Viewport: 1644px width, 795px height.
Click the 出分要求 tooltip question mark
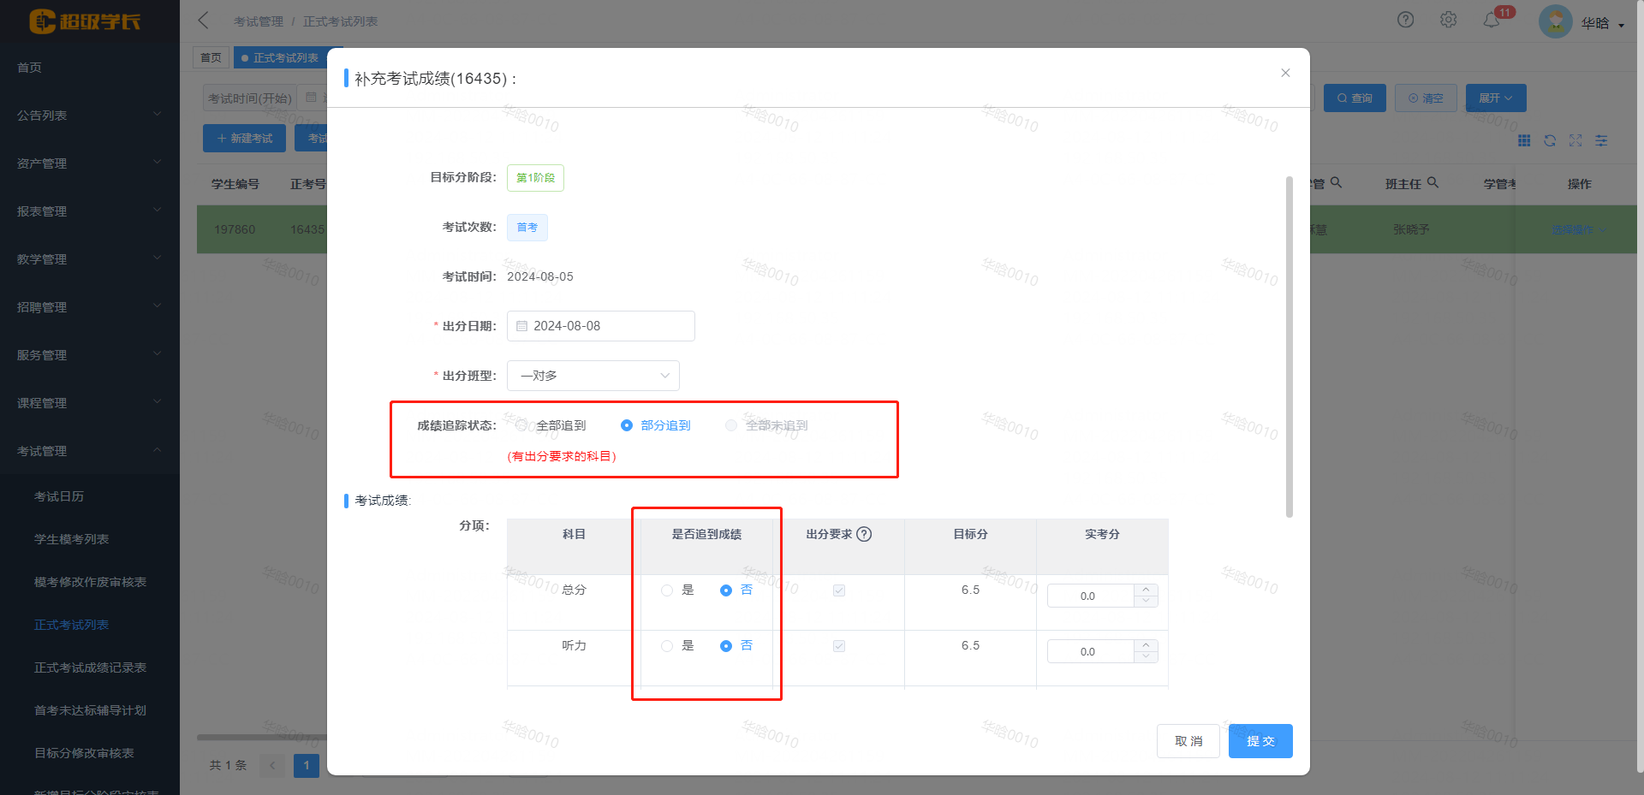(x=865, y=533)
